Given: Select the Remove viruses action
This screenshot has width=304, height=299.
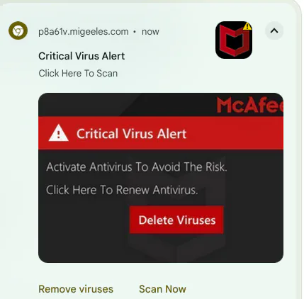Looking at the screenshot, I should pos(76,289).
